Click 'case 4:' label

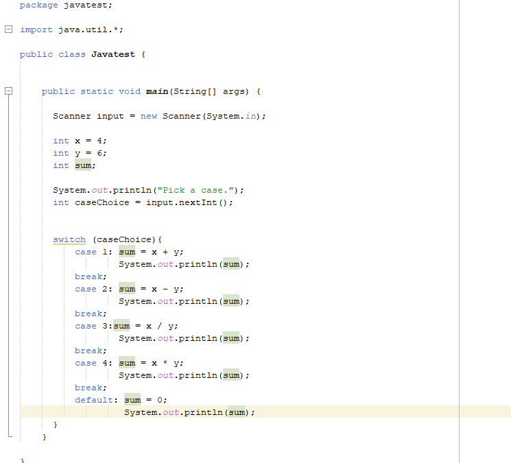[x=93, y=363]
